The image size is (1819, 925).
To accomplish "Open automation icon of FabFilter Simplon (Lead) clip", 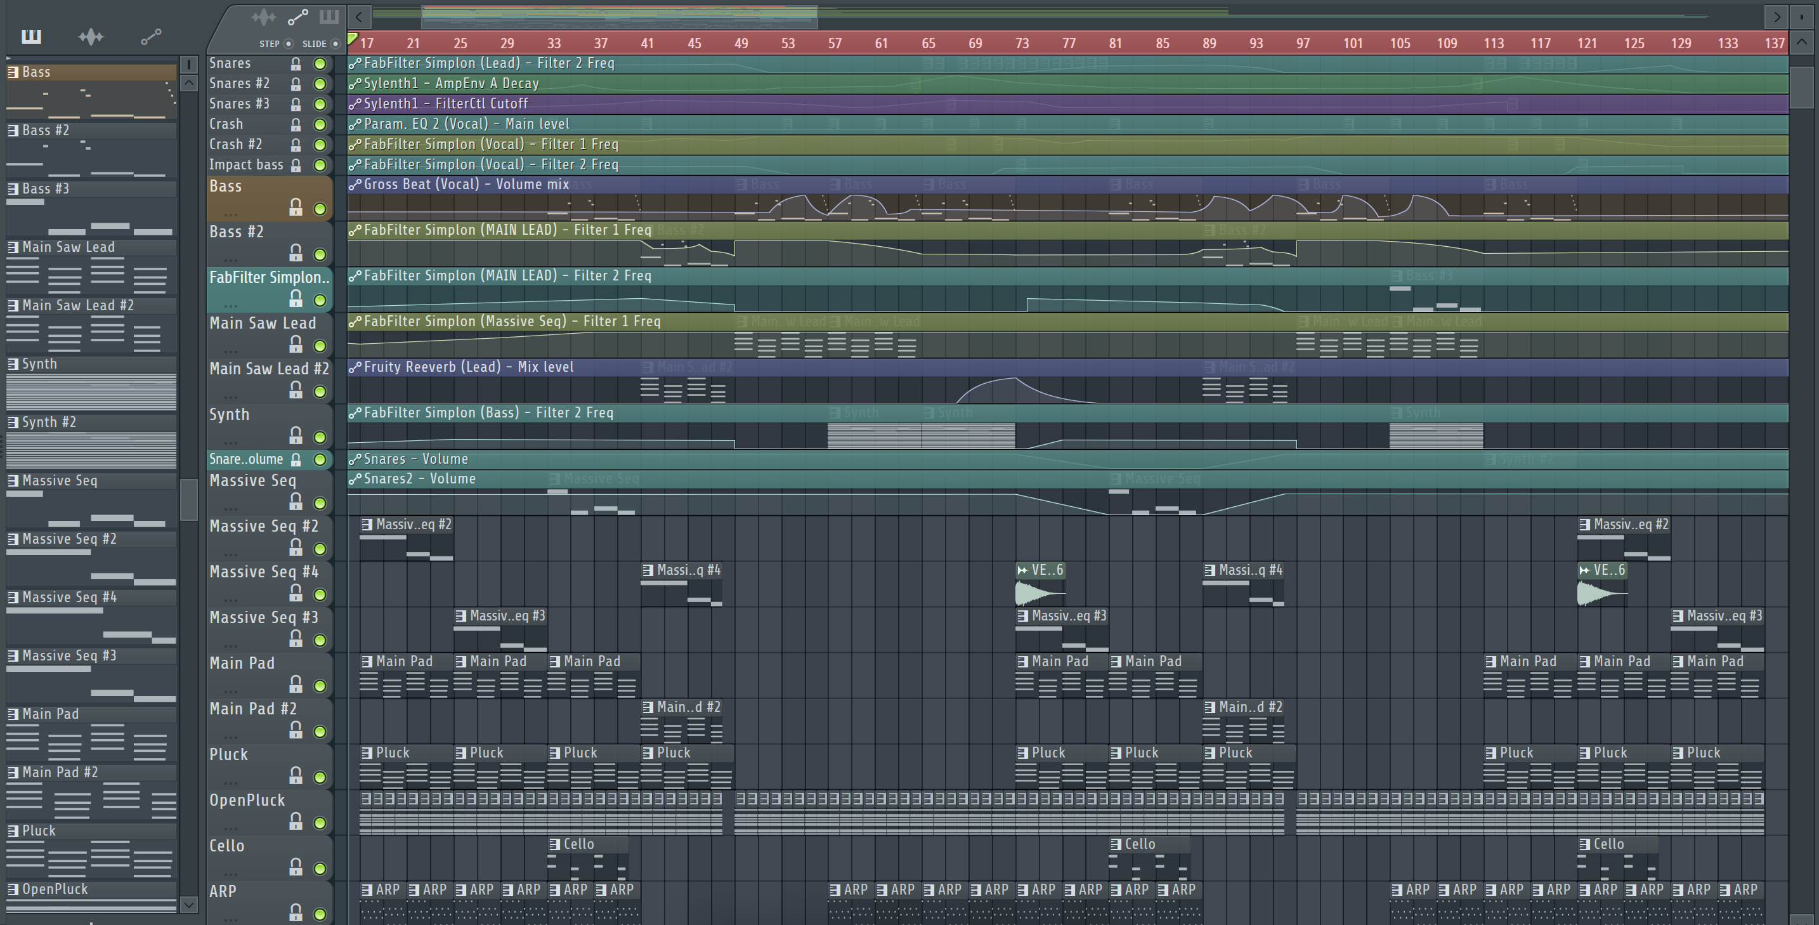I will point(355,63).
